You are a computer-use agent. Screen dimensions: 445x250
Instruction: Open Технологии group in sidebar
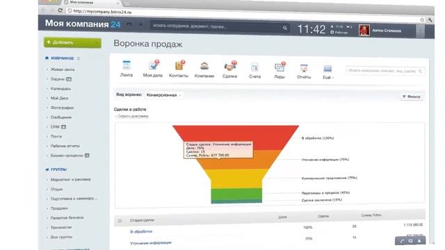(x=61, y=227)
